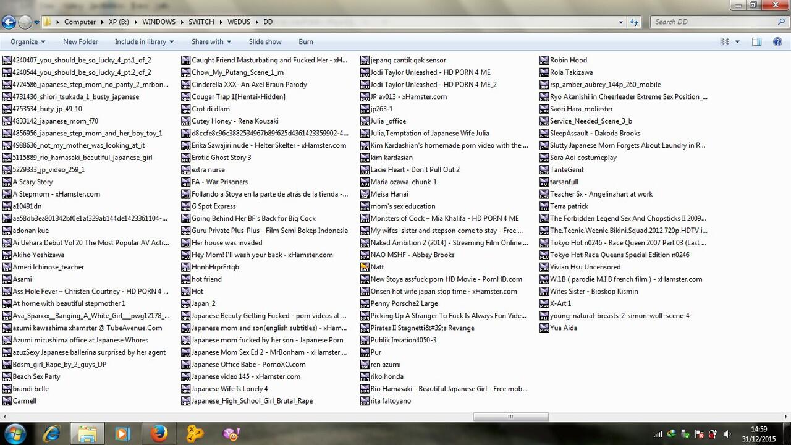Click the Computer breadcrumb in the address bar
Screen dimensions: 791x445
pos(80,22)
